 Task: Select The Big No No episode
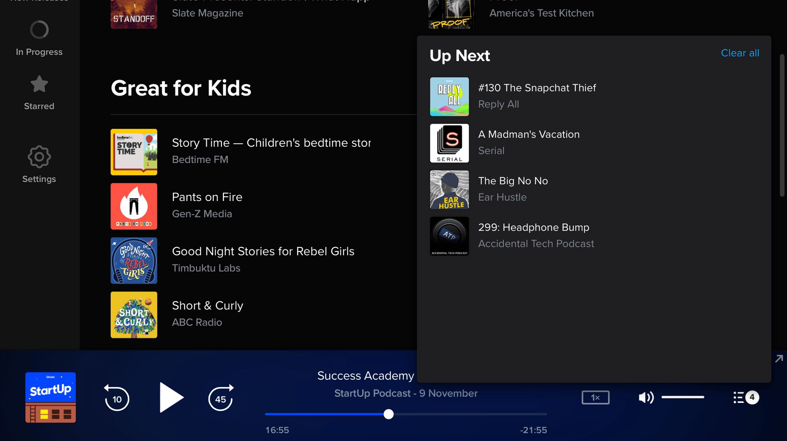[513, 181]
